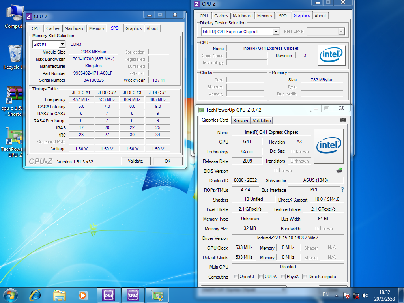404x303 pixels.
Task: Click the Subvendor ASUS (1043) value
Action: coord(316,180)
